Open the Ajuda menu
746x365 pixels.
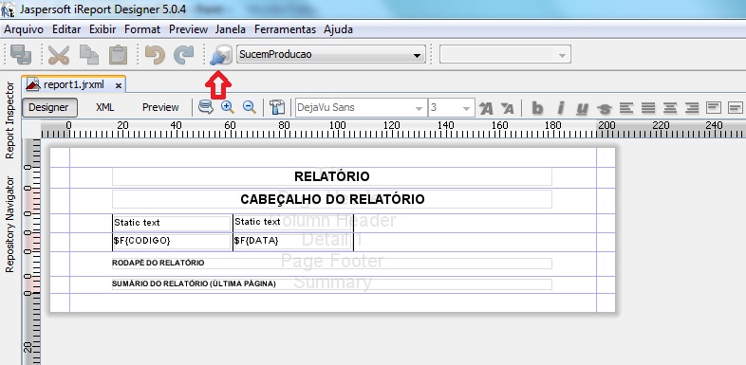[x=338, y=29]
